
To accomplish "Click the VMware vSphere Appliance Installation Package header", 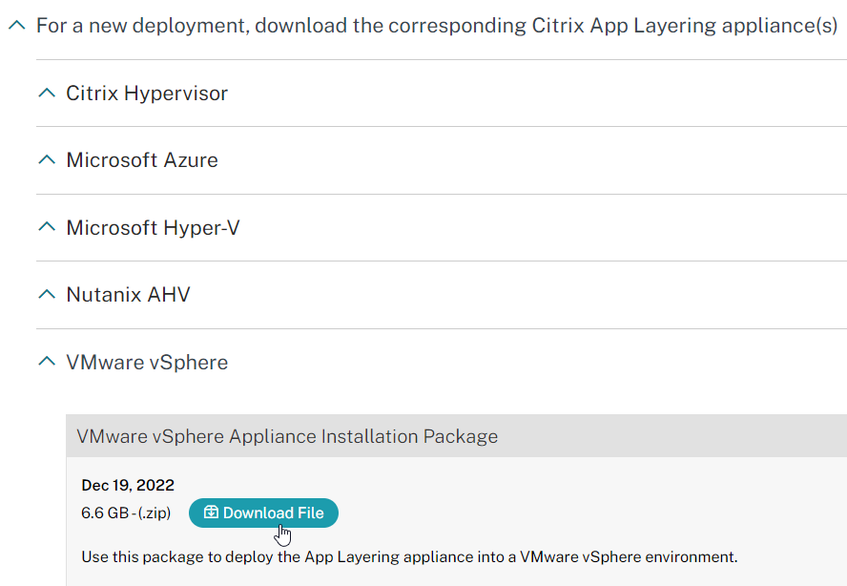I will pyautogui.click(x=457, y=436).
